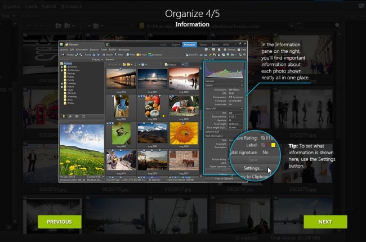
Task: Select the horse thumbnail img_0077
Action: coord(184,160)
